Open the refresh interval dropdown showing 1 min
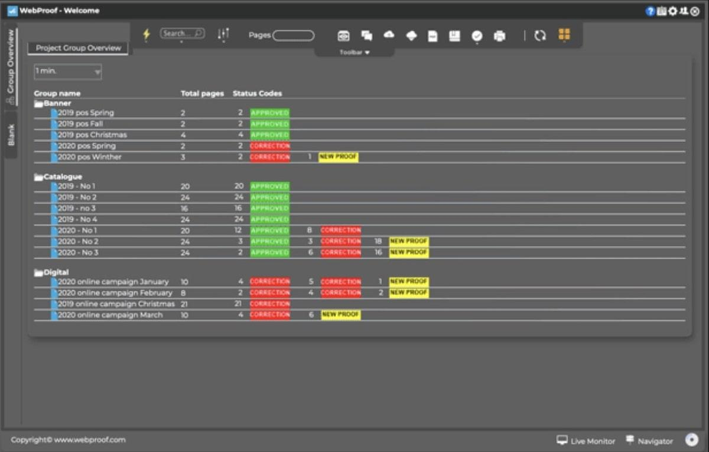 tap(67, 71)
